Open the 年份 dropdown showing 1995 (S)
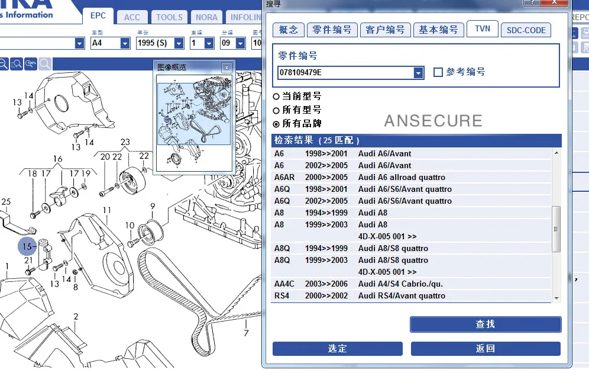The height and width of the screenshot is (376, 589). point(179,43)
